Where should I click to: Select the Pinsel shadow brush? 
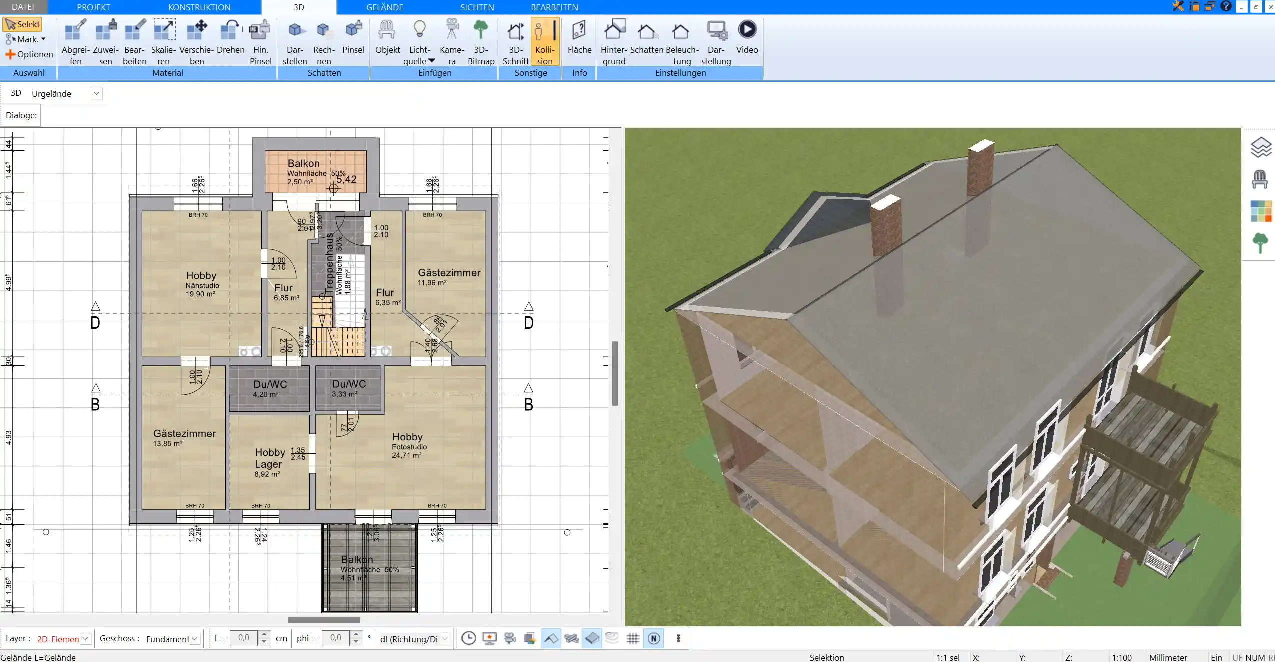pos(353,37)
